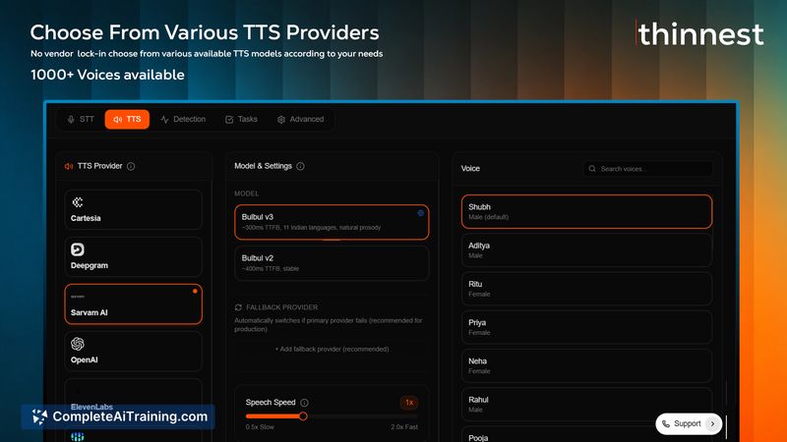787x442 pixels.
Task: Pick the Ritu voice
Action: click(x=586, y=289)
